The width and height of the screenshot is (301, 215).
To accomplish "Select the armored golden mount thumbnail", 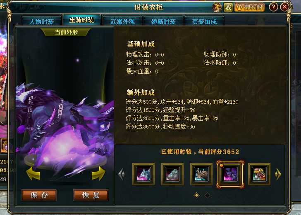I will coord(201,174).
